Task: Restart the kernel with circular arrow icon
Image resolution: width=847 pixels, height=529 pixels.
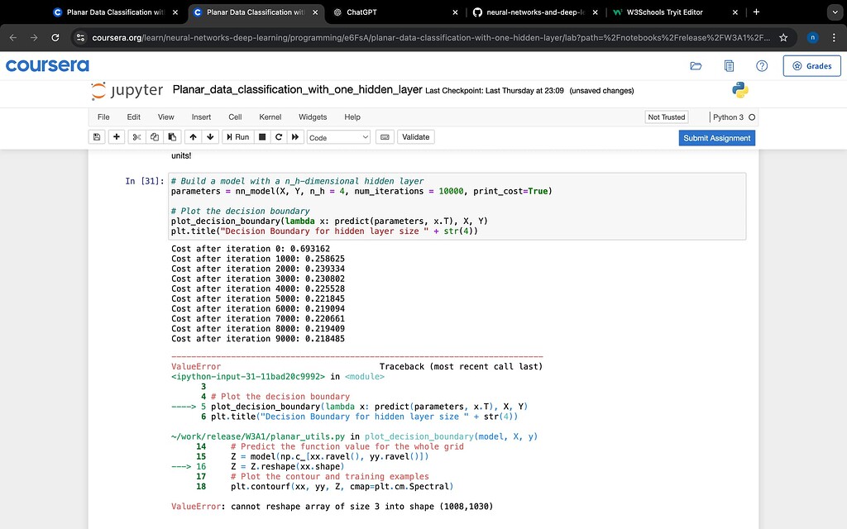Action: 278,136
